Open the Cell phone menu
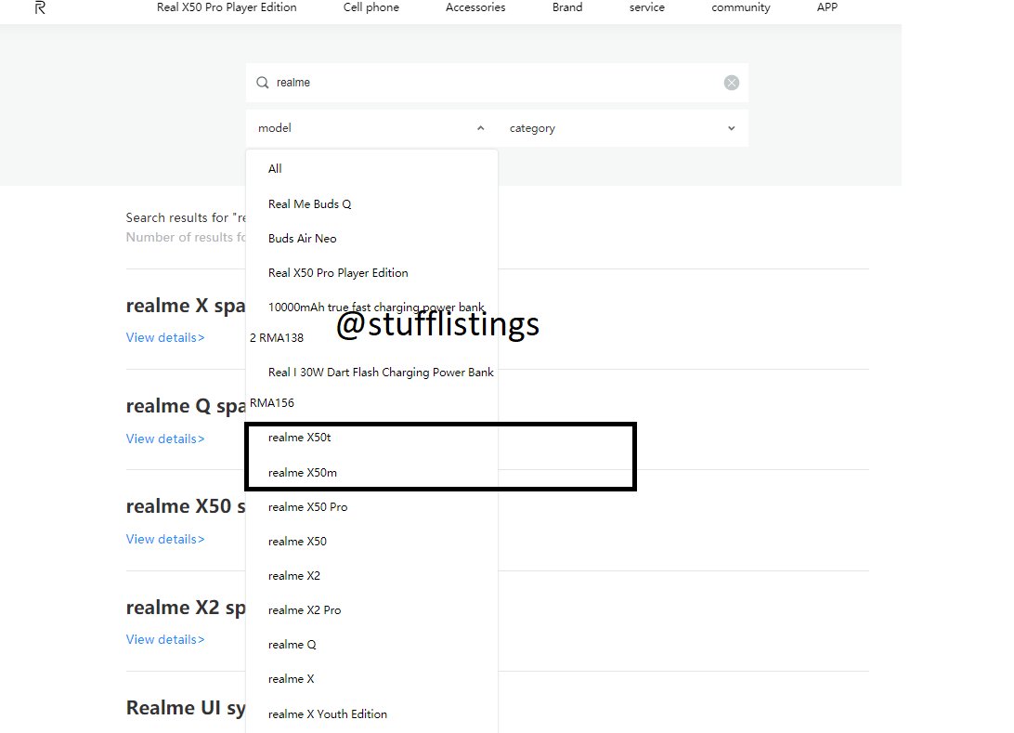1014x733 pixels. pos(371,7)
